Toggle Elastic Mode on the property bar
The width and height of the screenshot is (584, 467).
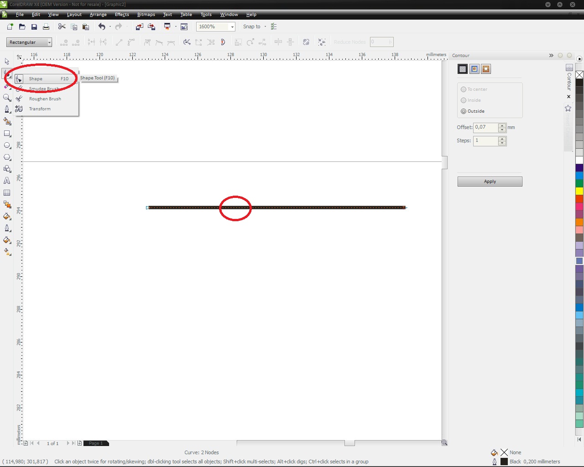306,42
